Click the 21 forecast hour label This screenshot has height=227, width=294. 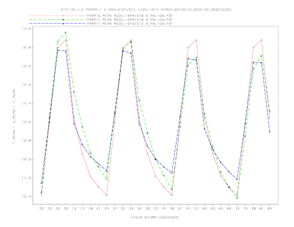click(x=98, y=208)
